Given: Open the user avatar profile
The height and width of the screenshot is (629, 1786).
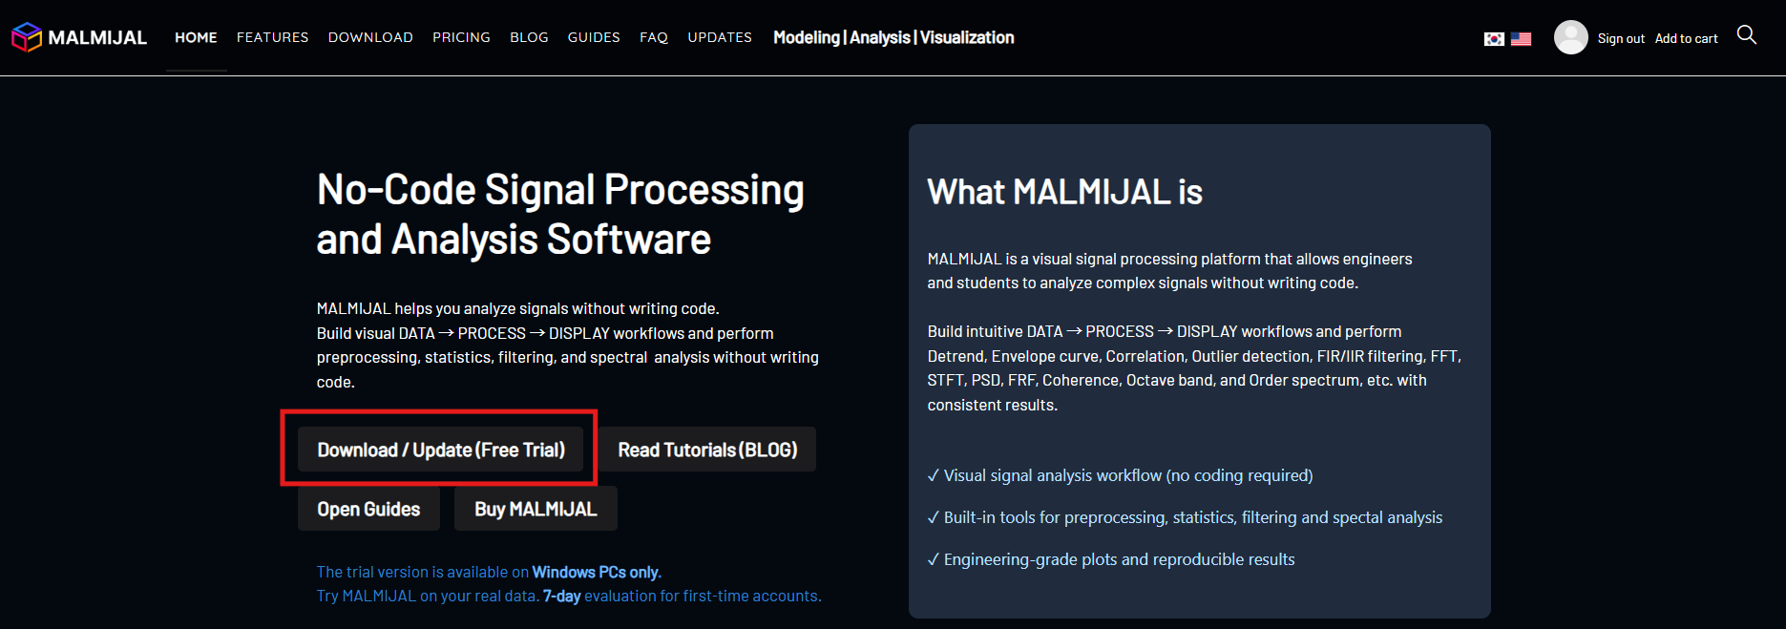Looking at the screenshot, I should point(1570,37).
